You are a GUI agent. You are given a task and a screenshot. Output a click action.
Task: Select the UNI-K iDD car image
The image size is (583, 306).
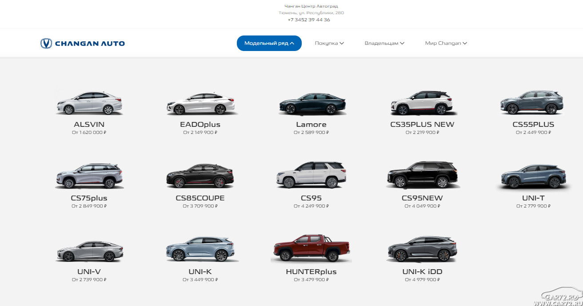pos(422,249)
